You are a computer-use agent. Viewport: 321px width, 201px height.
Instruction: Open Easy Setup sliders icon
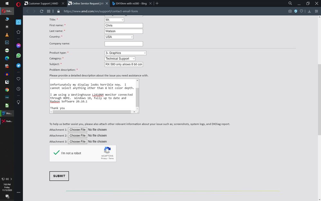point(316,11)
